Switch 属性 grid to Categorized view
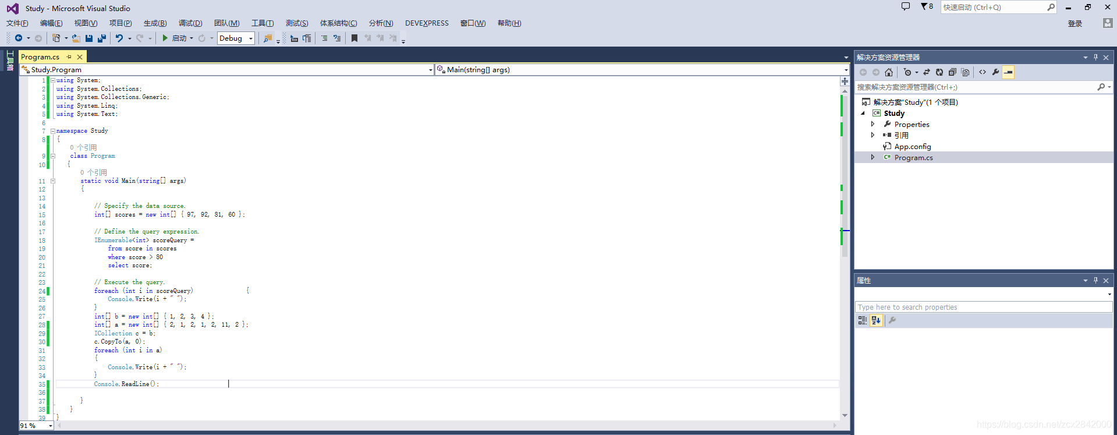 coord(863,320)
